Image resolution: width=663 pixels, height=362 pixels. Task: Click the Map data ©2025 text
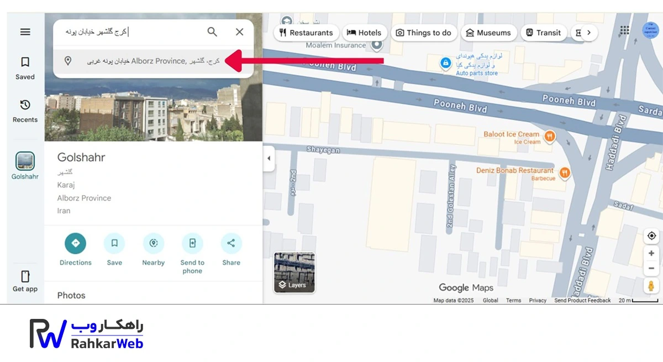coord(454,301)
